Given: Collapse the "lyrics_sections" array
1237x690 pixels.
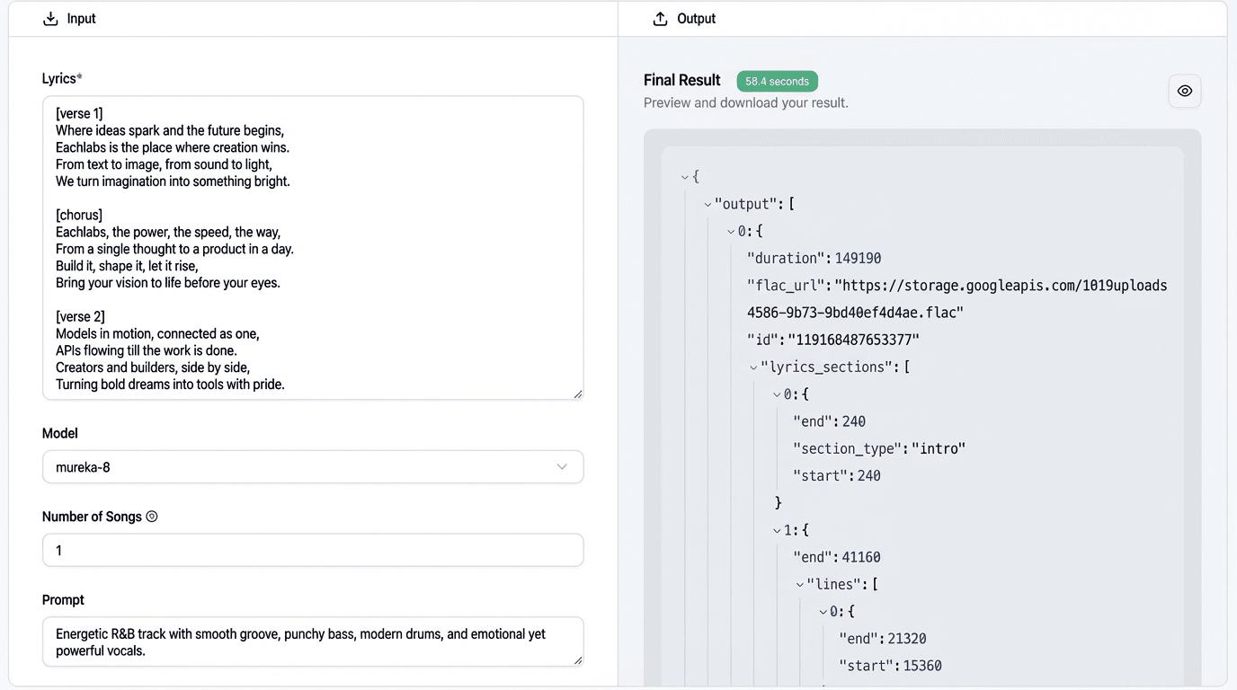Looking at the screenshot, I should (x=753, y=367).
